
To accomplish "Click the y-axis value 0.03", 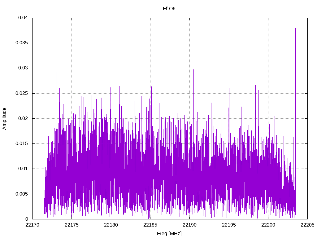I will click(23, 68).
